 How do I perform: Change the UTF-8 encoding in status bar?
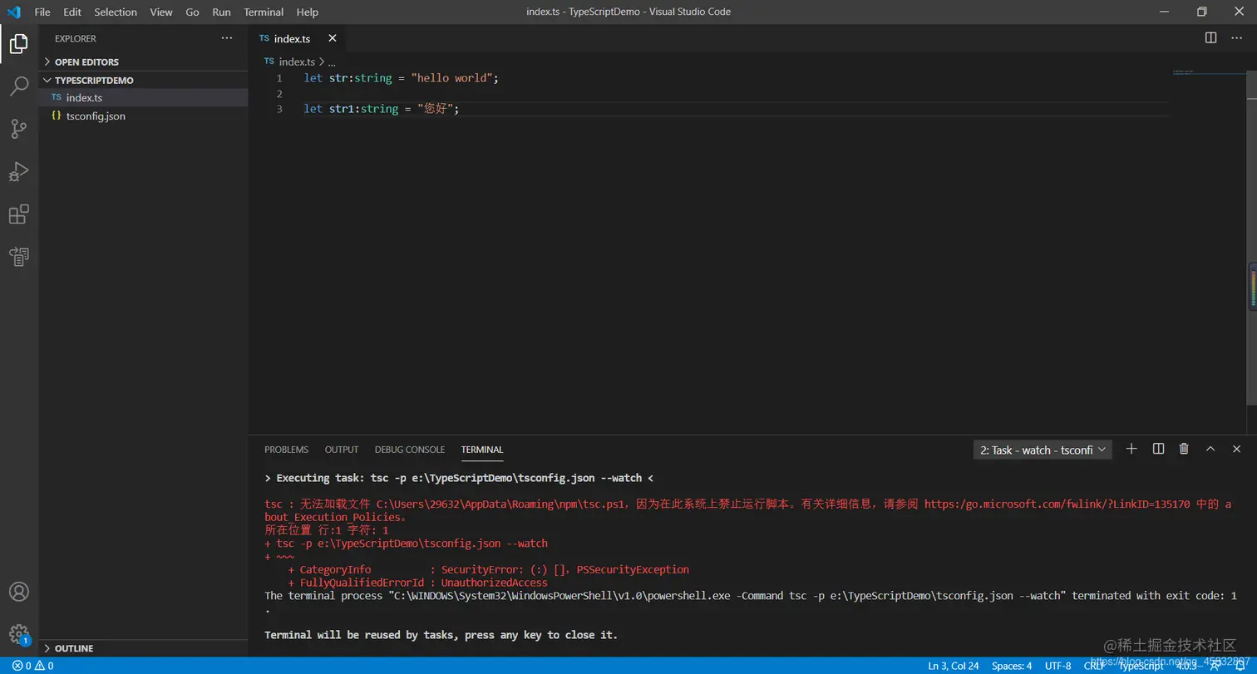click(x=1057, y=666)
